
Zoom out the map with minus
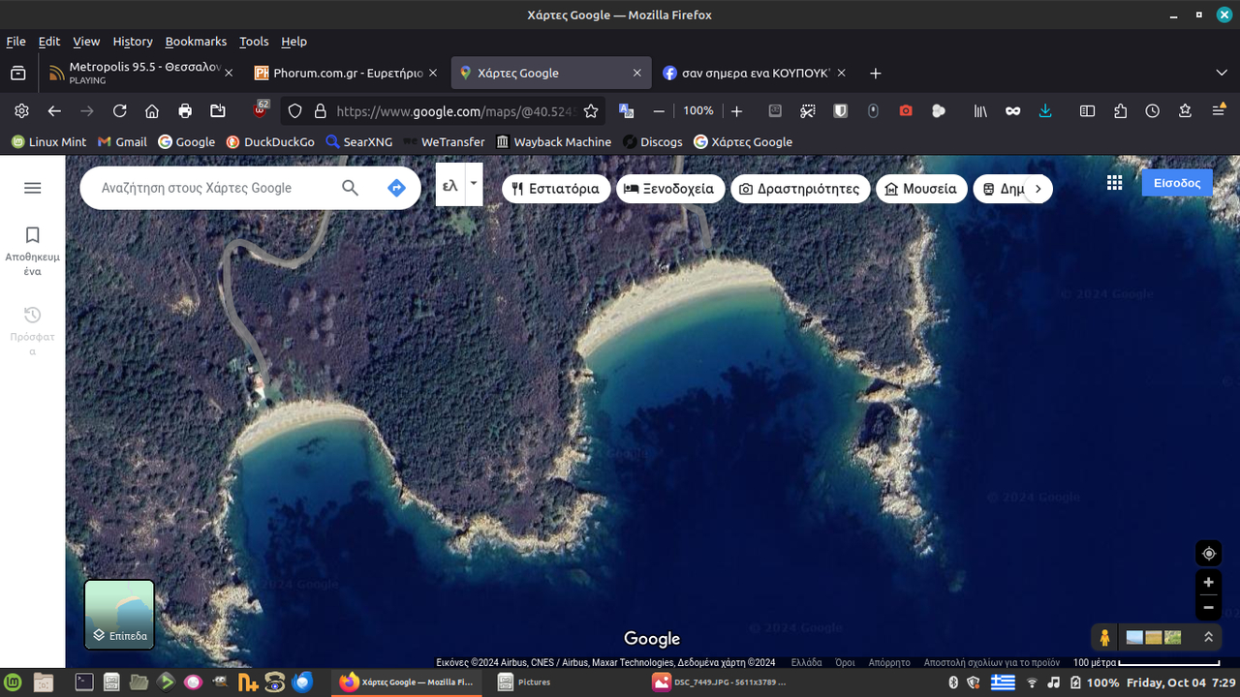pos(1208,608)
